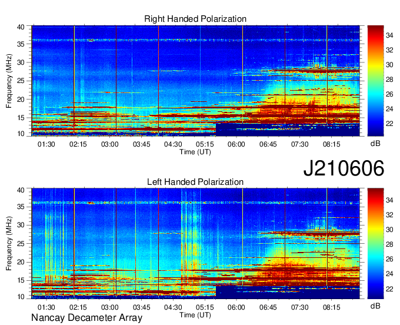Click the 02:15 time tick on left-handed plot
Screen dimensions: 400x325
[78, 307]
